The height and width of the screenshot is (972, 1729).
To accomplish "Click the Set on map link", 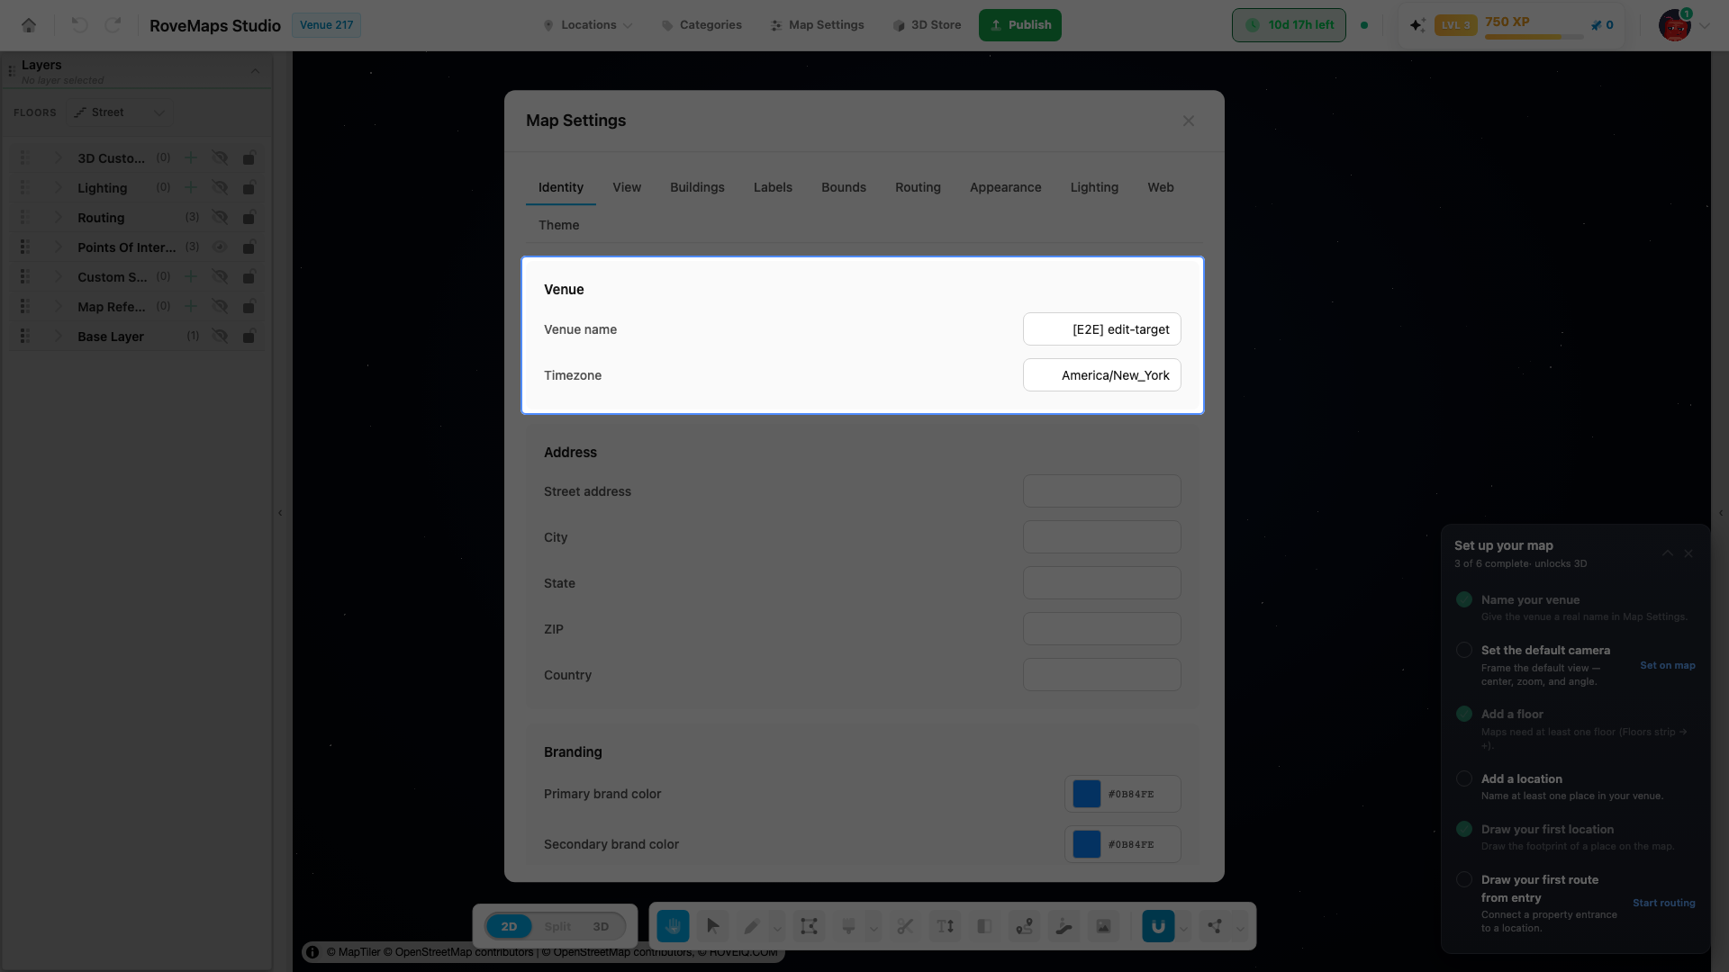I will click(x=1667, y=665).
